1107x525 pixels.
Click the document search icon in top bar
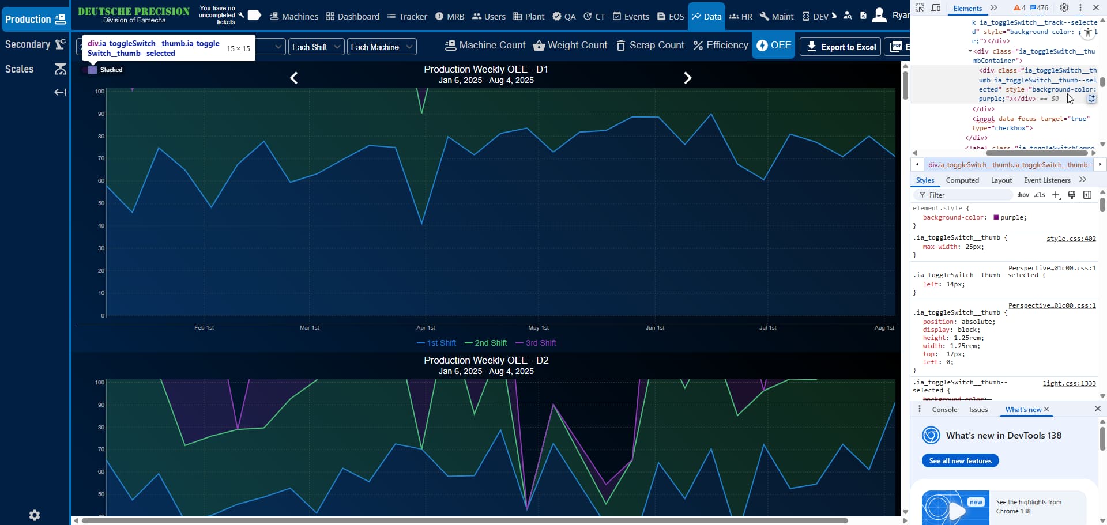pos(863,16)
